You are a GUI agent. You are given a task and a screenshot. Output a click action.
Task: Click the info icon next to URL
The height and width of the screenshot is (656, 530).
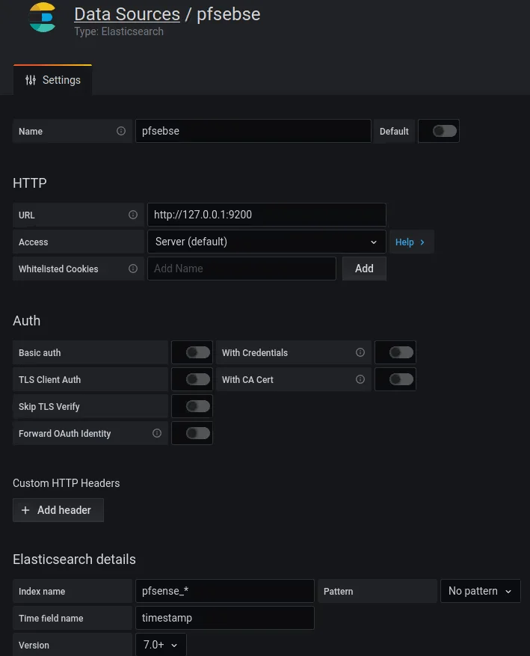pos(133,215)
